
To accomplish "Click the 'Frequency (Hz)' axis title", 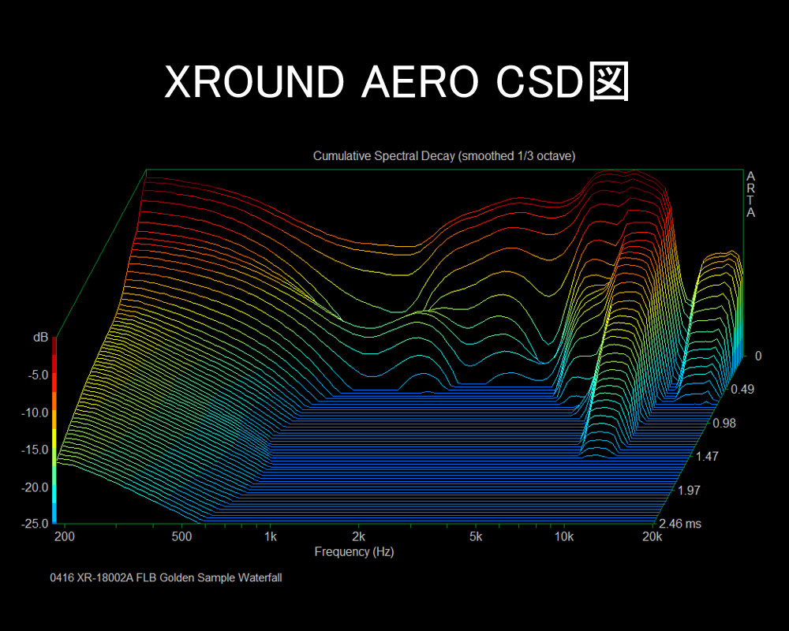I will pyautogui.click(x=354, y=552).
